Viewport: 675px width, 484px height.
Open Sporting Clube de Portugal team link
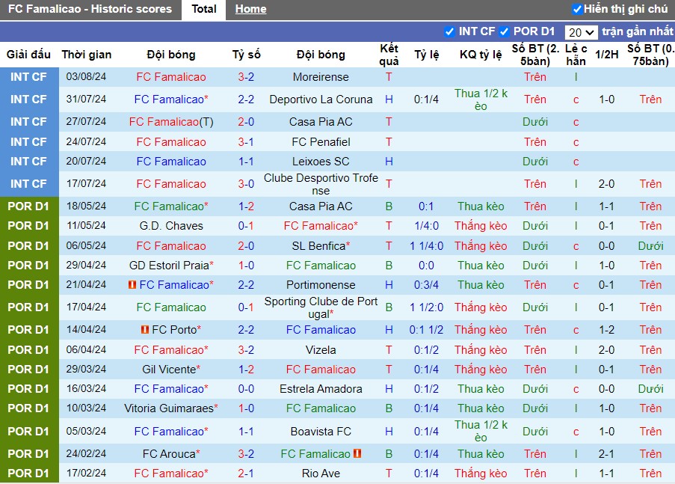click(321, 307)
